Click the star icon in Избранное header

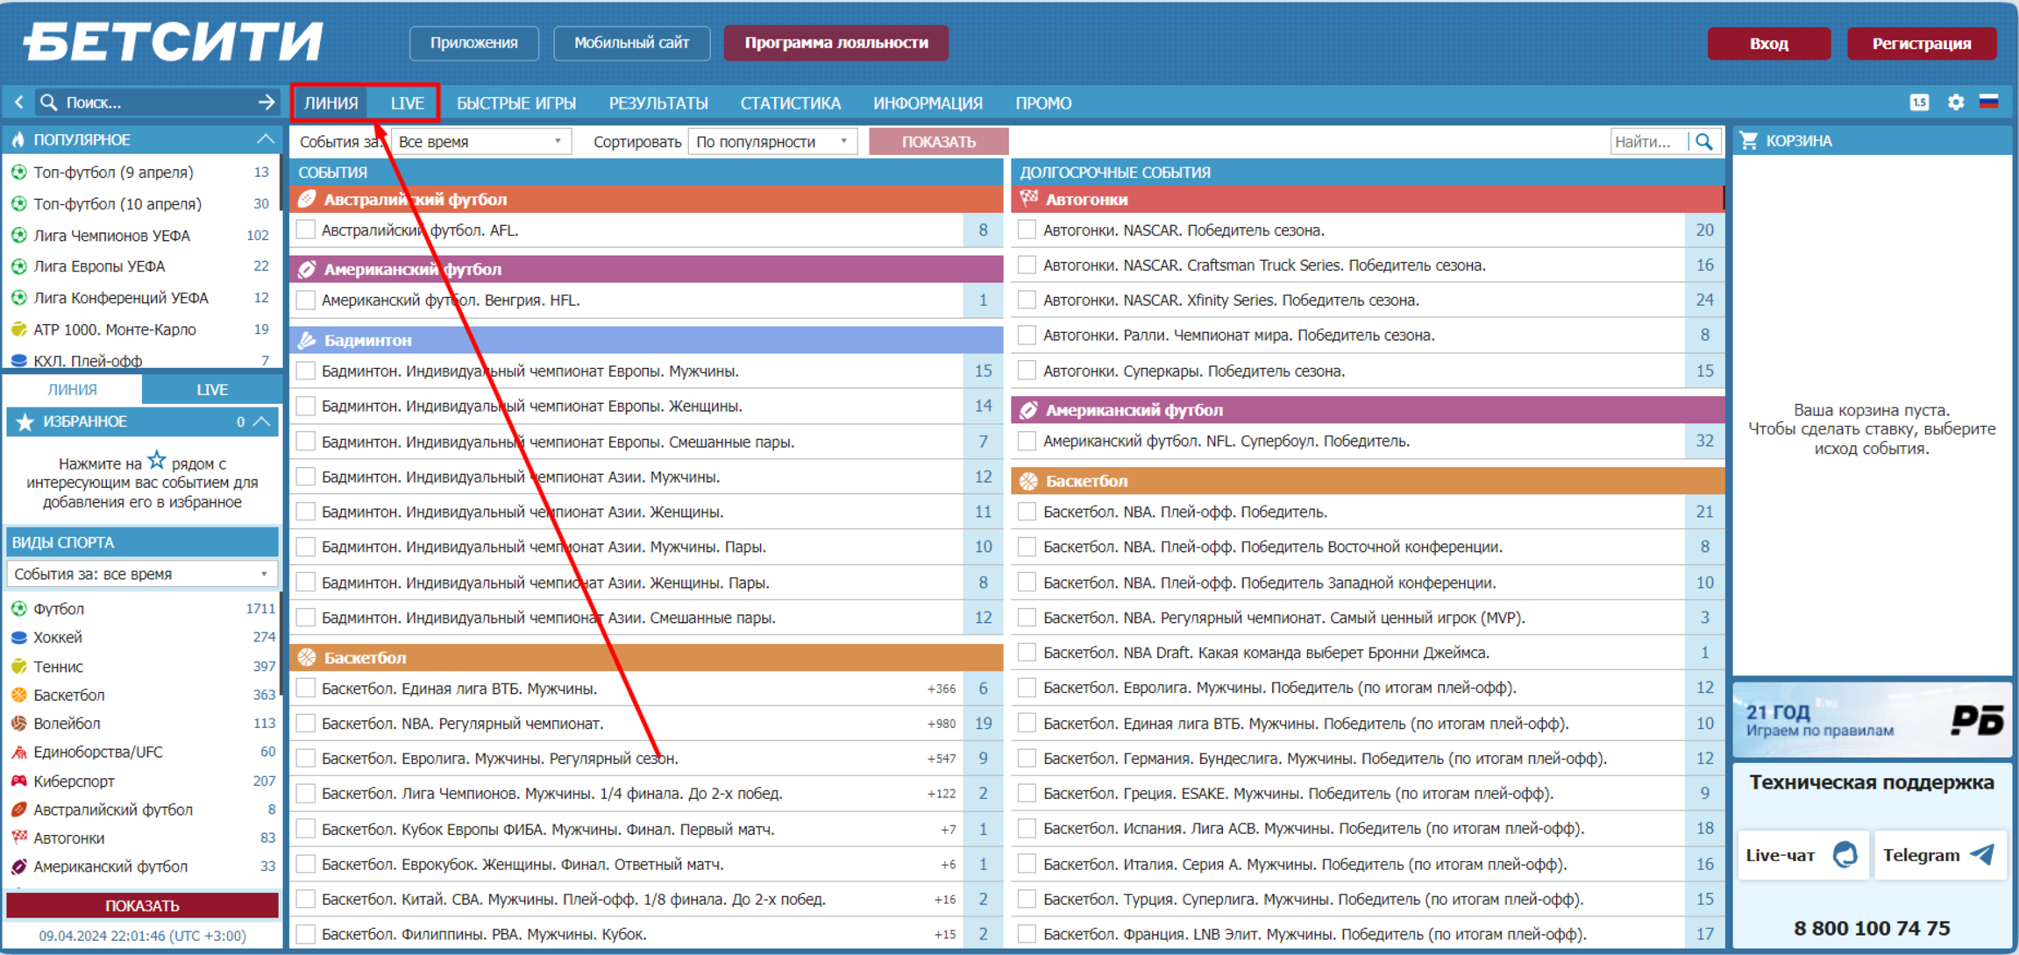(25, 422)
